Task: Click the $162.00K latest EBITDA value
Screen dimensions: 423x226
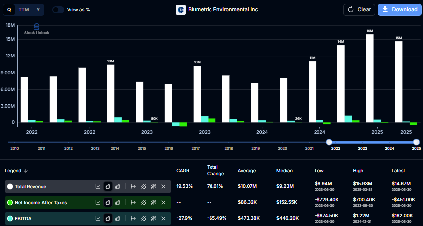Action: [402, 216]
